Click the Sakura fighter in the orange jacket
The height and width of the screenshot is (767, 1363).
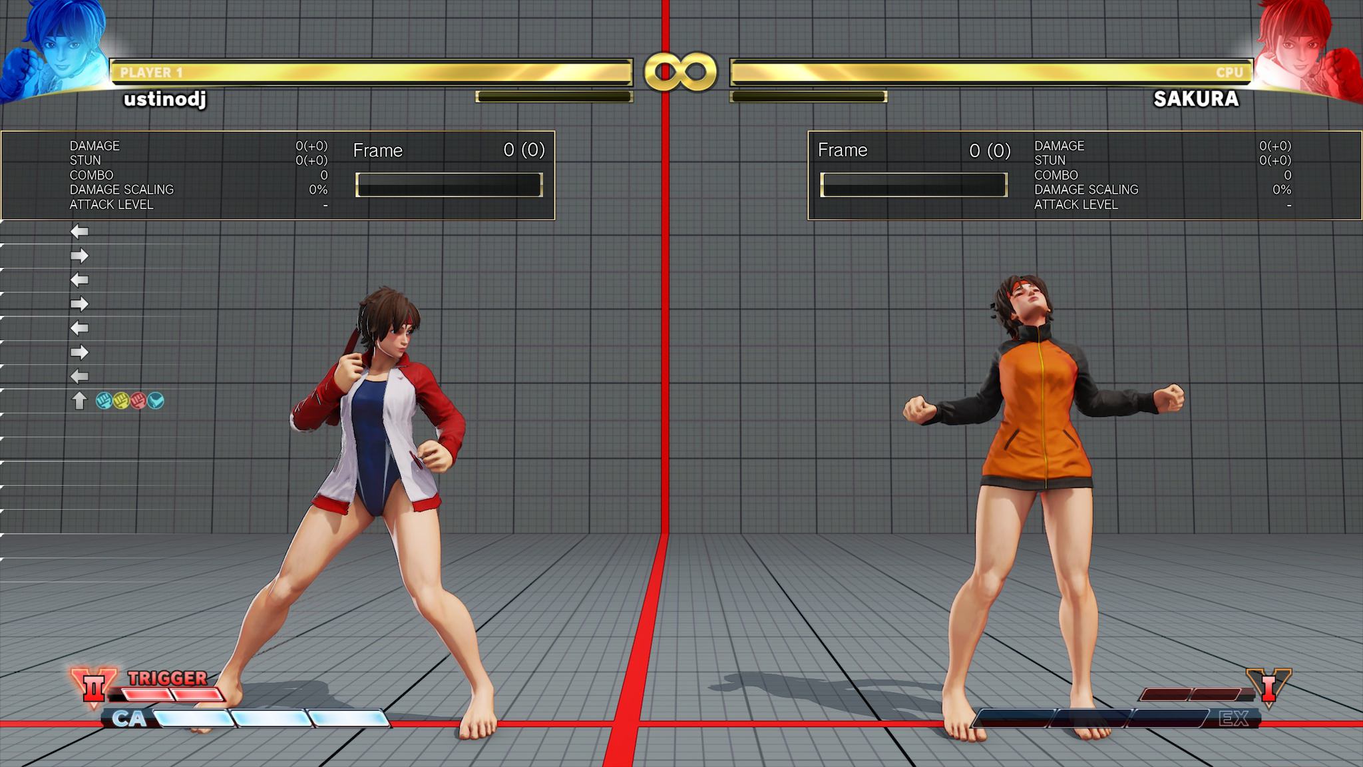point(1044,506)
